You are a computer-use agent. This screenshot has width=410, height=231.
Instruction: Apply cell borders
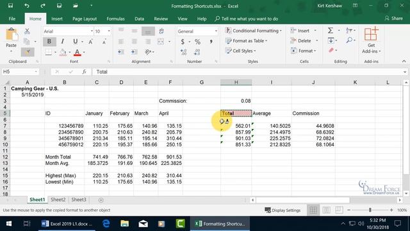49,52
